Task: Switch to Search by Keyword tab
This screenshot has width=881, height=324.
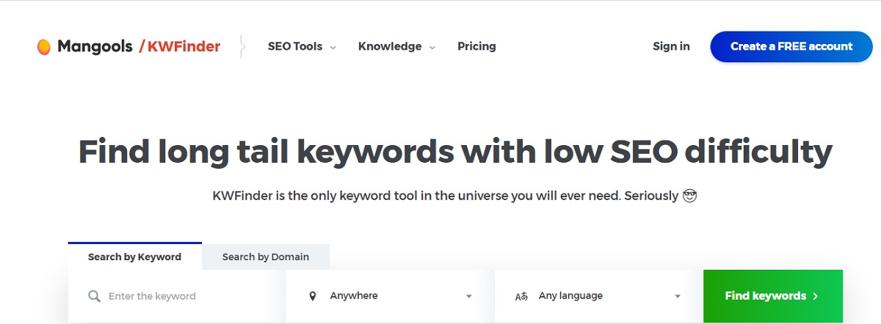Action: click(x=134, y=257)
